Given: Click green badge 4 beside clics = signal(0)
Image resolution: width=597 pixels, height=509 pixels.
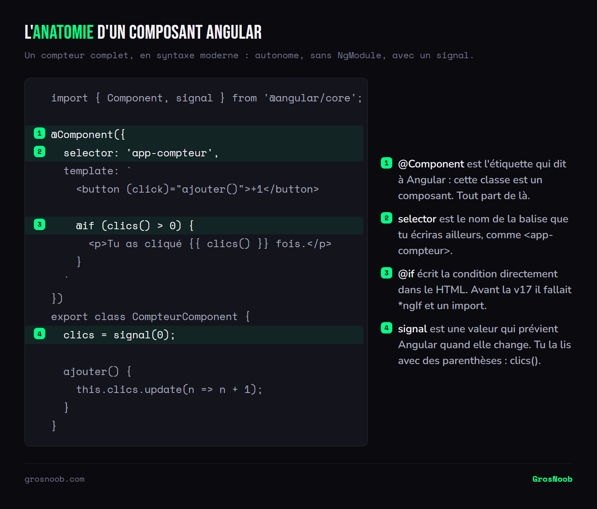Looking at the screenshot, I should coord(40,334).
